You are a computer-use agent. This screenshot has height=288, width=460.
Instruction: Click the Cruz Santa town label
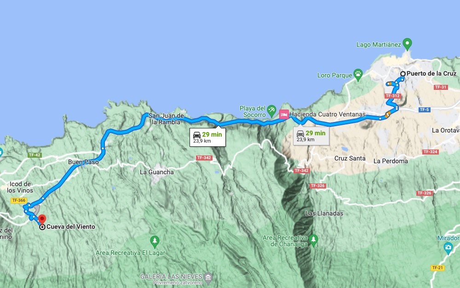coord(350,158)
